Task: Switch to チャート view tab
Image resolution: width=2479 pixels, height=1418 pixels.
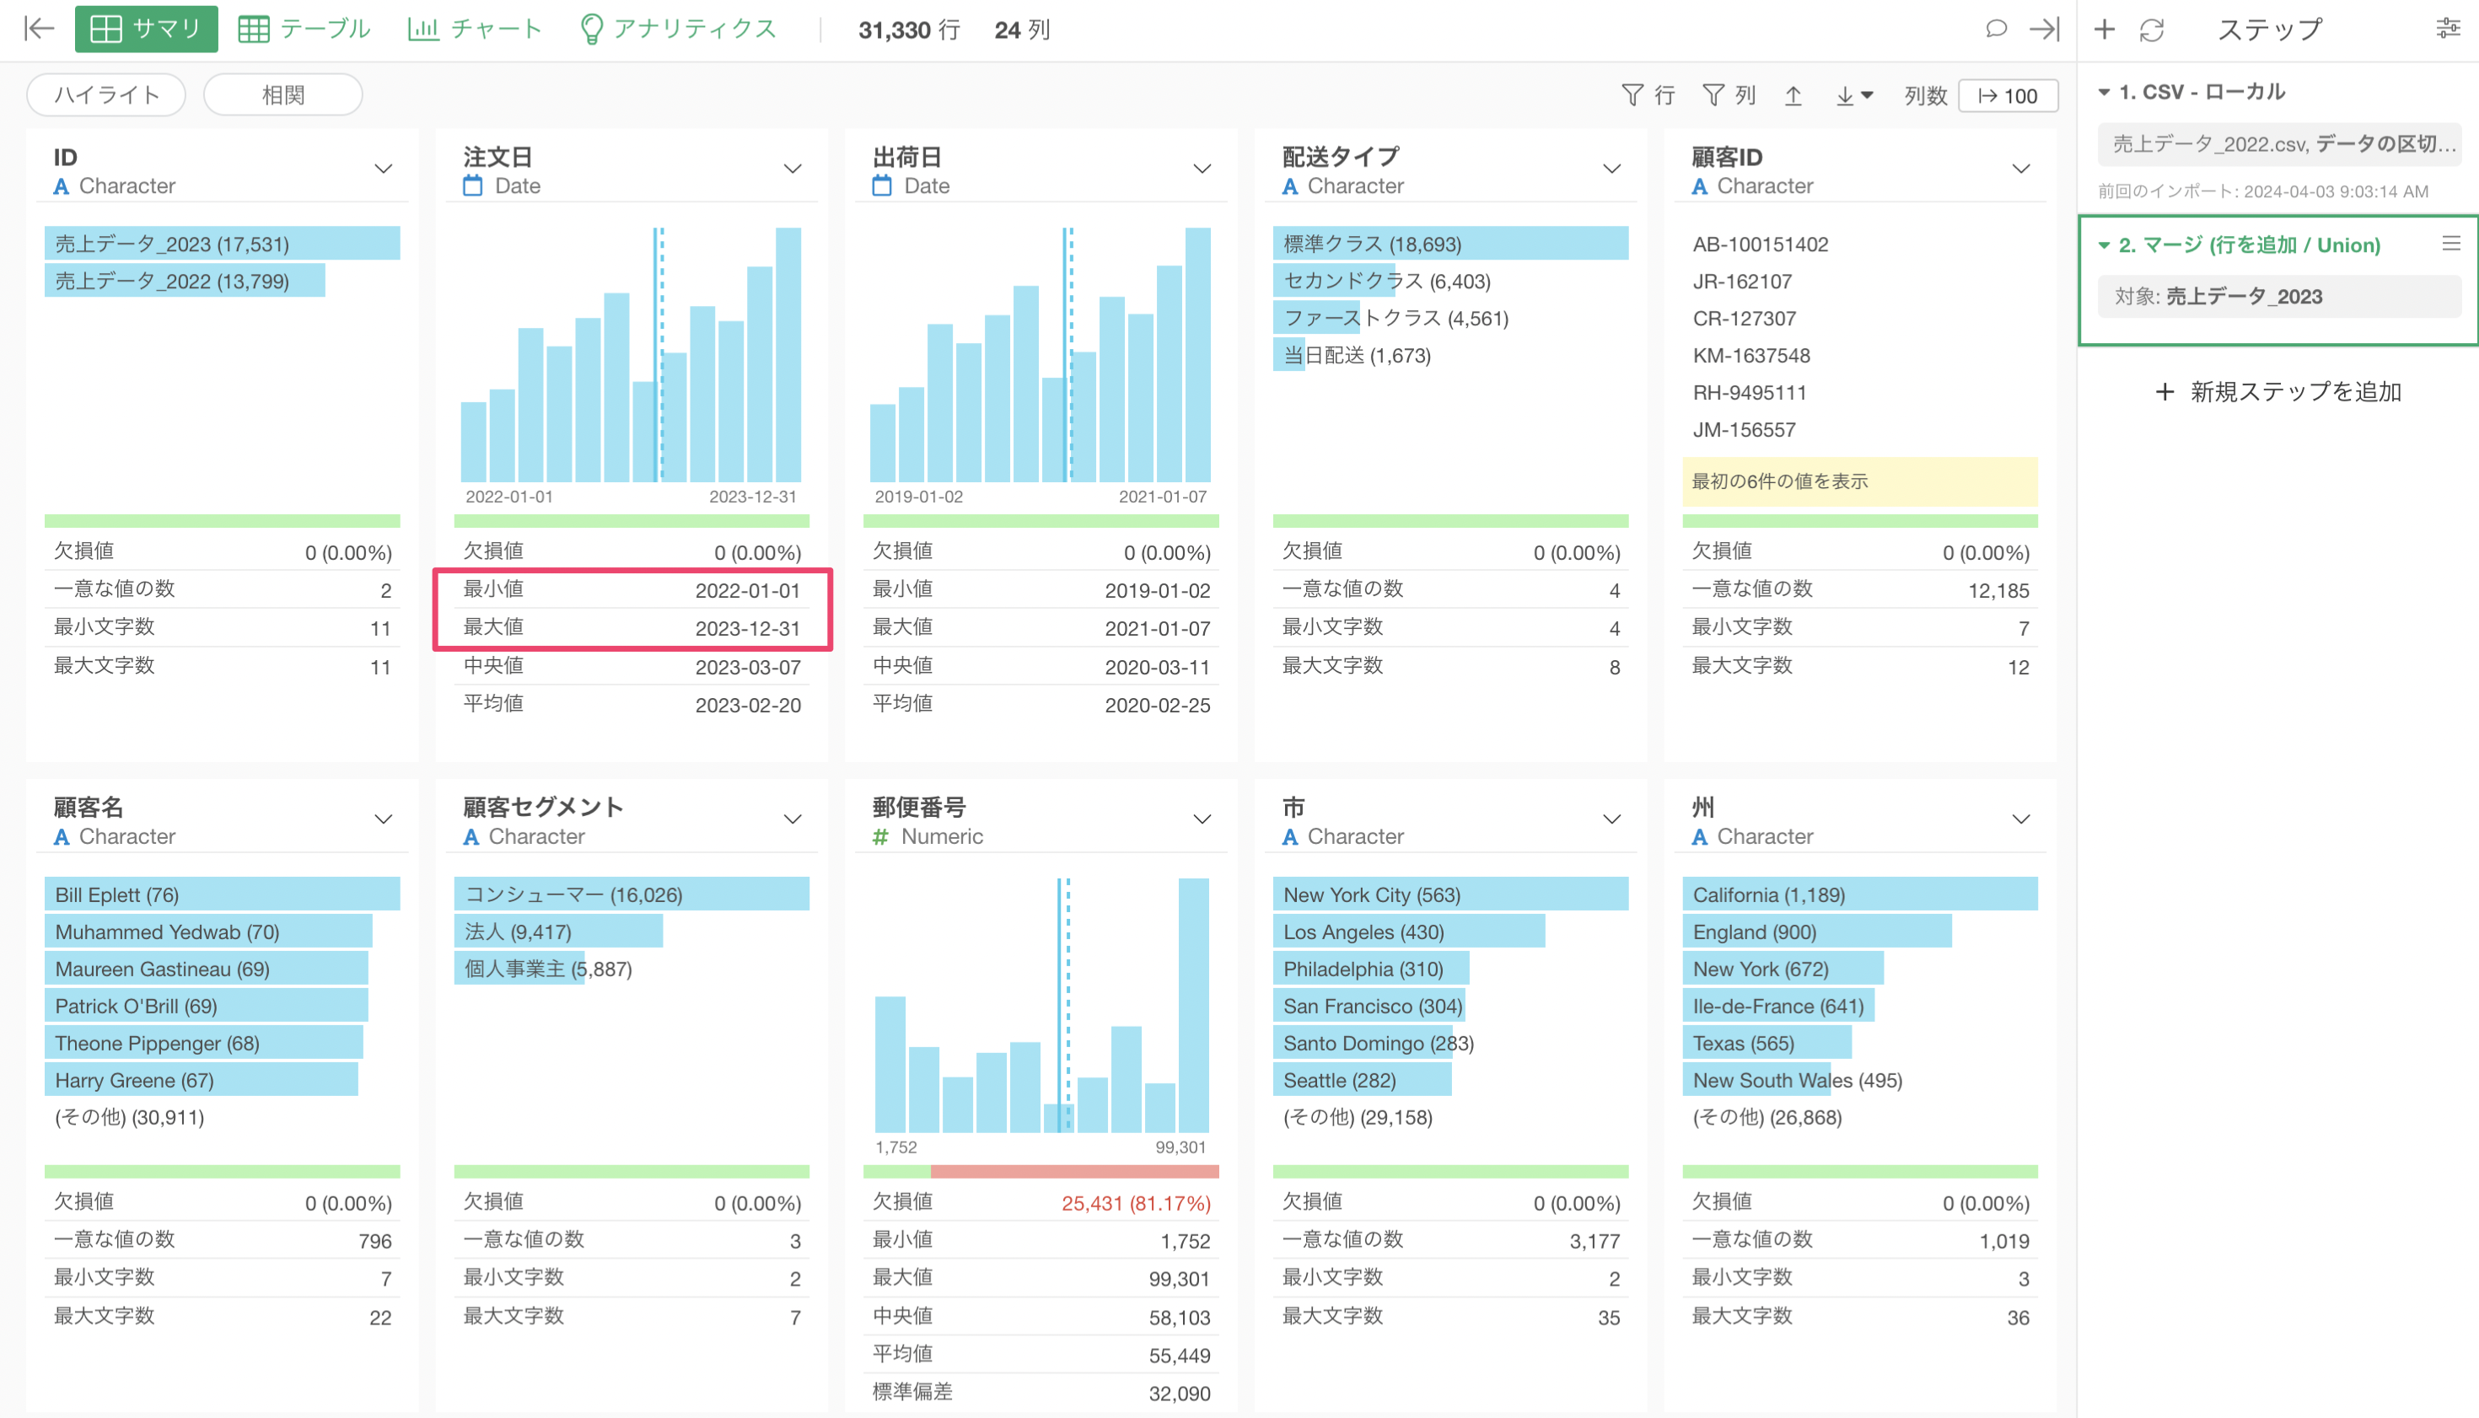Action: coord(475,30)
